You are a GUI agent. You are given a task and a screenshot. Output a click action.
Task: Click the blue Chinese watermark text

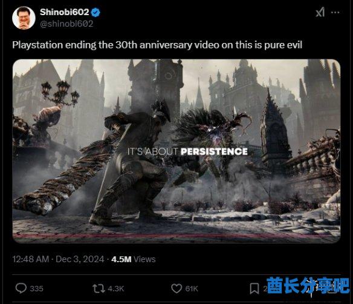tap(308, 285)
